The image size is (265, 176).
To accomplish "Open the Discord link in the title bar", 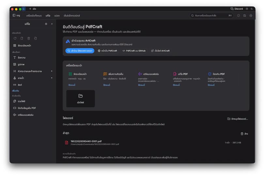I will tap(237, 9).
